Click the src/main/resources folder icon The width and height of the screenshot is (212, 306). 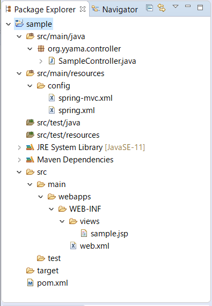pos(30,73)
